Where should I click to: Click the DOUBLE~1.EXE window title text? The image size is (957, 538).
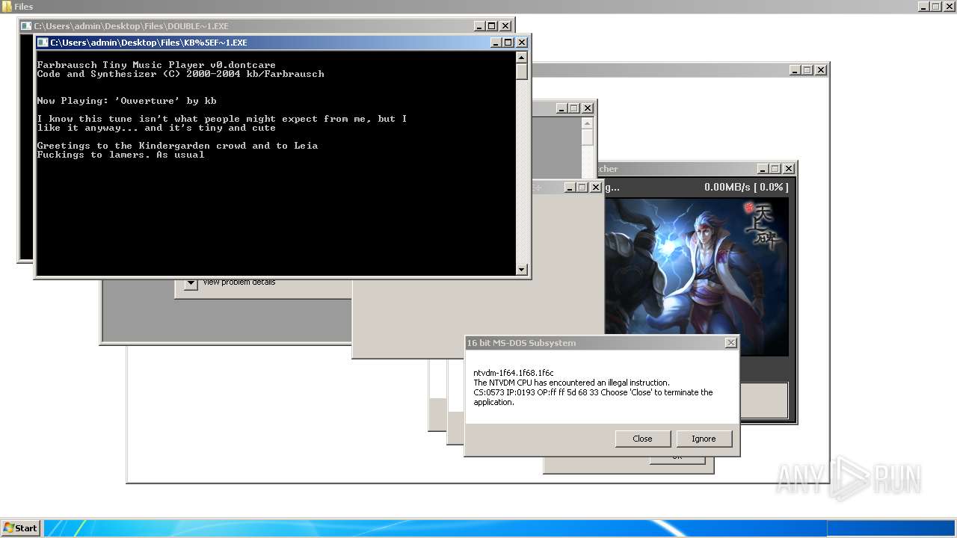(132, 26)
